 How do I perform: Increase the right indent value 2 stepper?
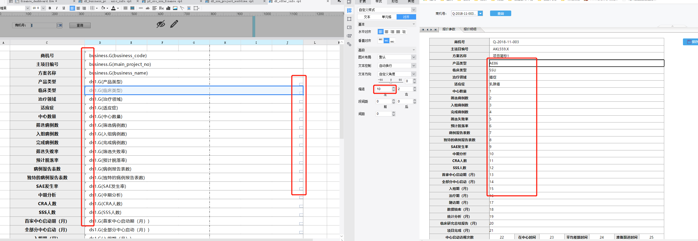coord(415,87)
